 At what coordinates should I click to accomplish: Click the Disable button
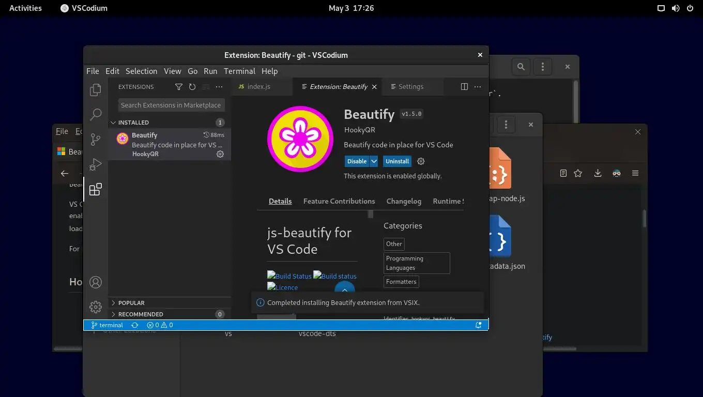pyautogui.click(x=357, y=161)
